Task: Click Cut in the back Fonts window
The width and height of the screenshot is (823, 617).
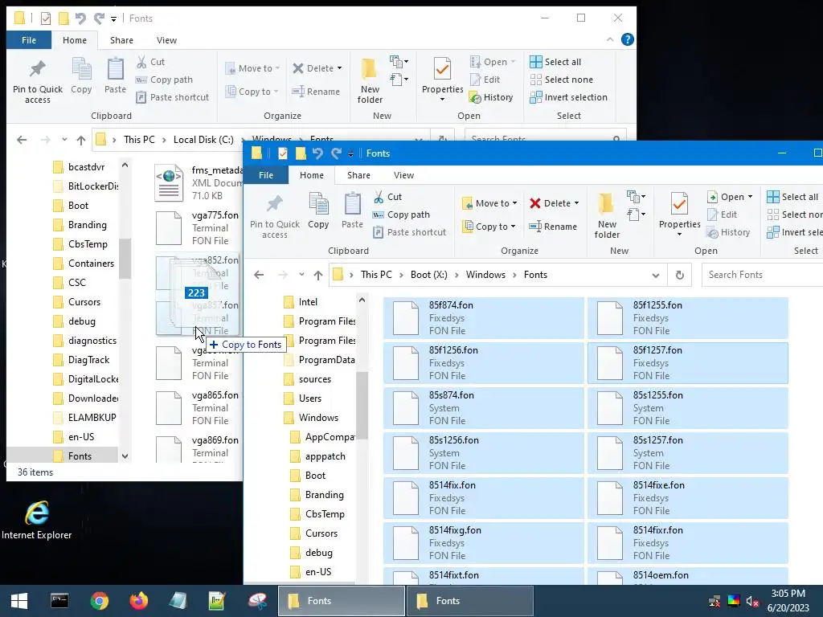Action: point(150,62)
